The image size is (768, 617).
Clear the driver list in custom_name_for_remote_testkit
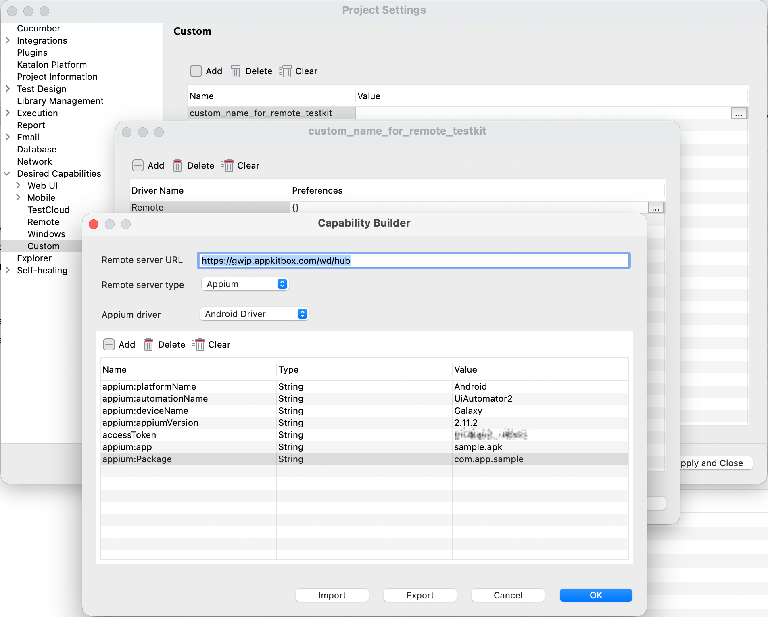coord(240,165)
